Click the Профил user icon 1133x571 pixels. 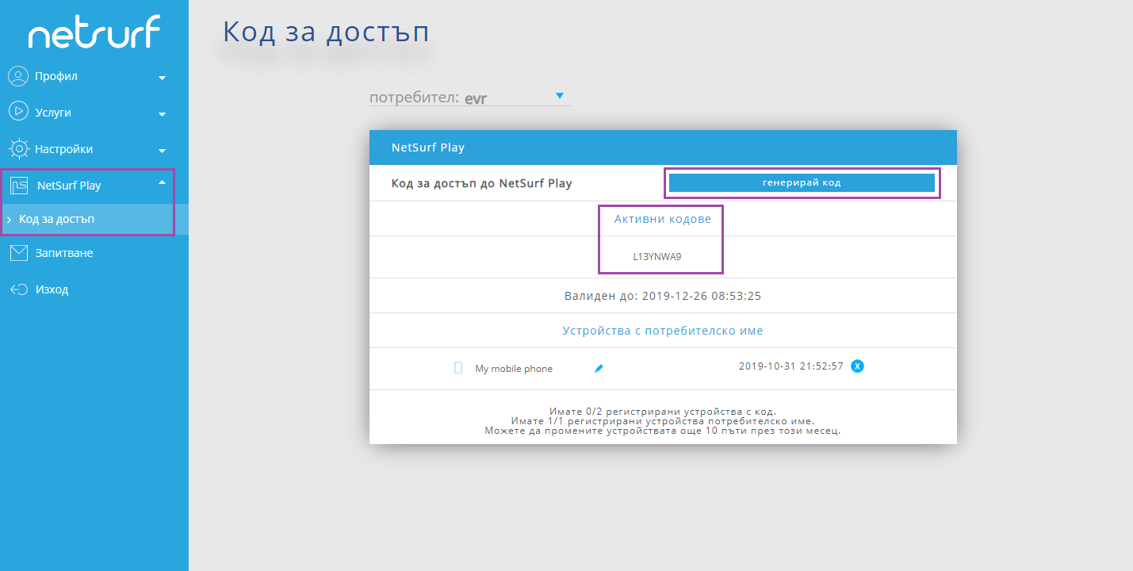(17, 76)
